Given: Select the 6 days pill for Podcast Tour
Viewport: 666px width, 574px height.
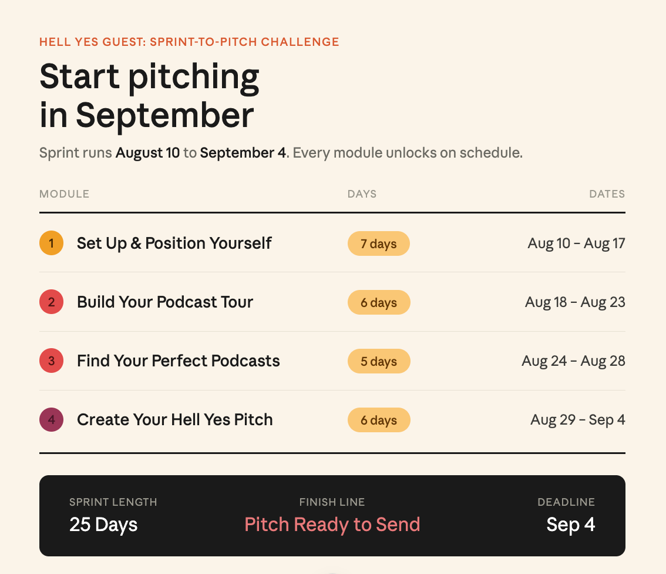Looking at the screenshot, I should click(379, 302).
